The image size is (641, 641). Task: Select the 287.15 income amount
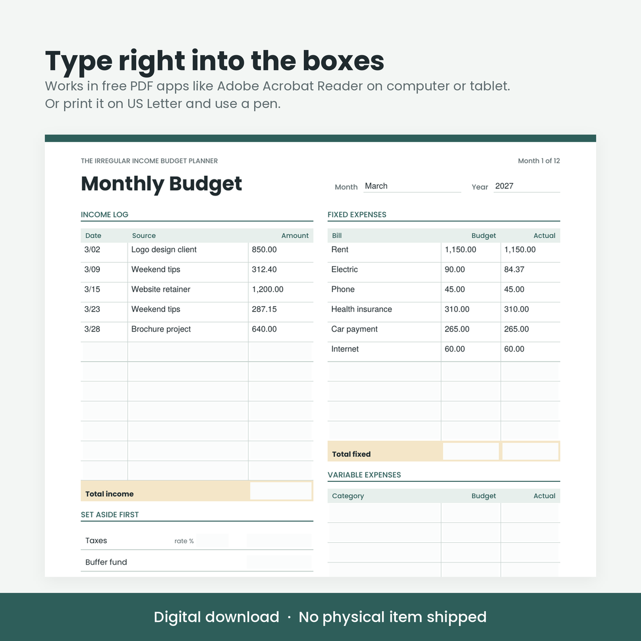coord(281,312)
